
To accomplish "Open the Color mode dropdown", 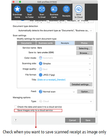I will (x=65, y=58).
